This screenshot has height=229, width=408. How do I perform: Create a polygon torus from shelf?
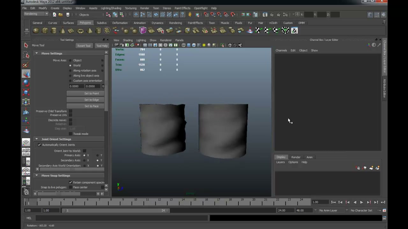click(80, 31)
